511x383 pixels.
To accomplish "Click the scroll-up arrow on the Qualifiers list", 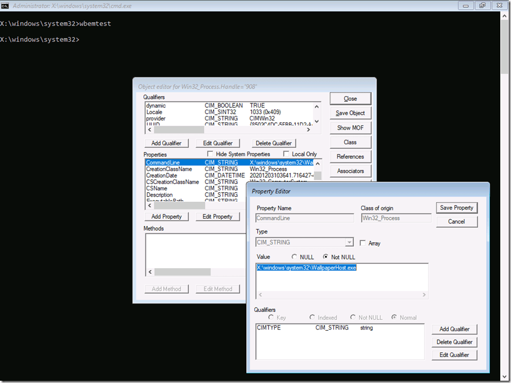I will click(x=316, y=105).
